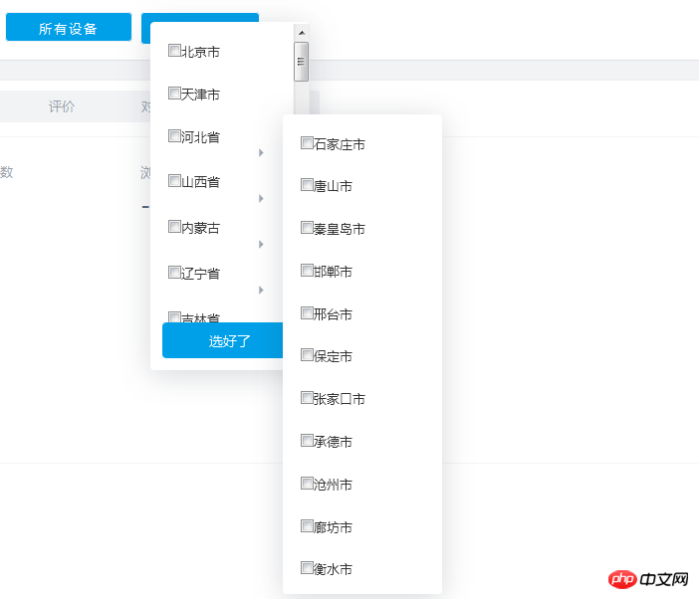Click the 邢台市 label text
The image size is (699, 599).
click(x=333, y=314)
